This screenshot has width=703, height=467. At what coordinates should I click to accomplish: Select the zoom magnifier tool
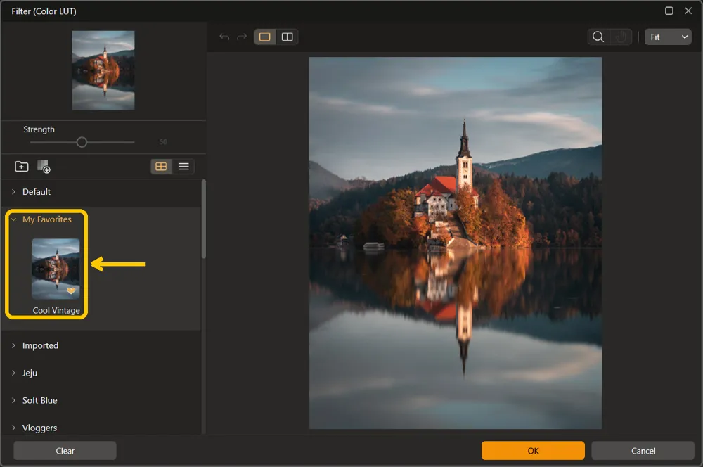coord(598,37)
